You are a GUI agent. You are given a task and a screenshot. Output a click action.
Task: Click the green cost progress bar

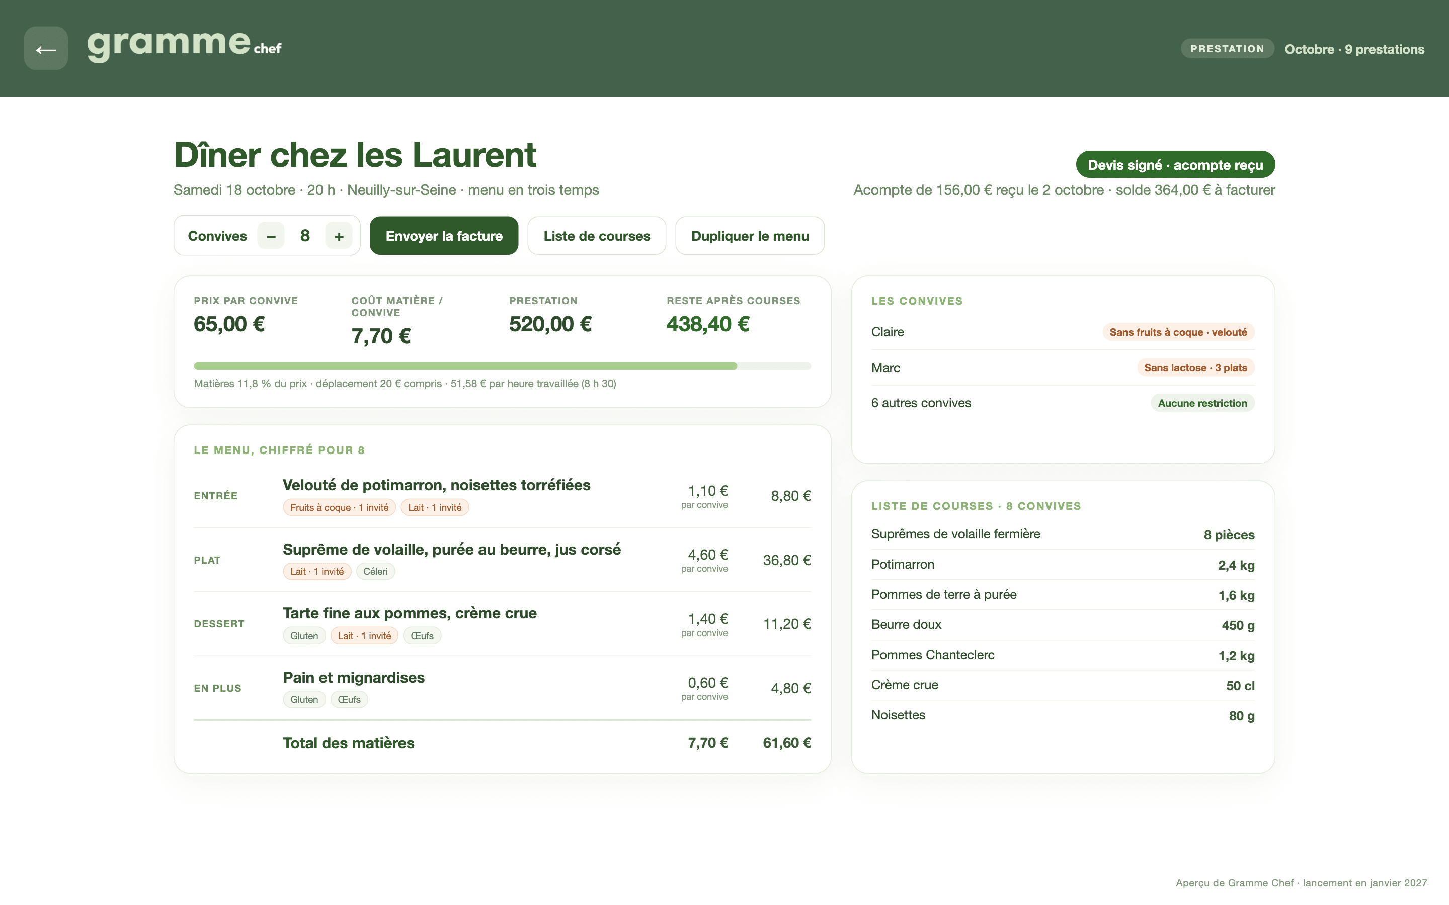[x=502, y=366]
